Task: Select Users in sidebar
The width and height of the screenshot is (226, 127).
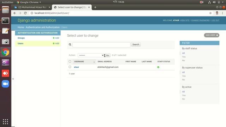Action: [20, 43]
